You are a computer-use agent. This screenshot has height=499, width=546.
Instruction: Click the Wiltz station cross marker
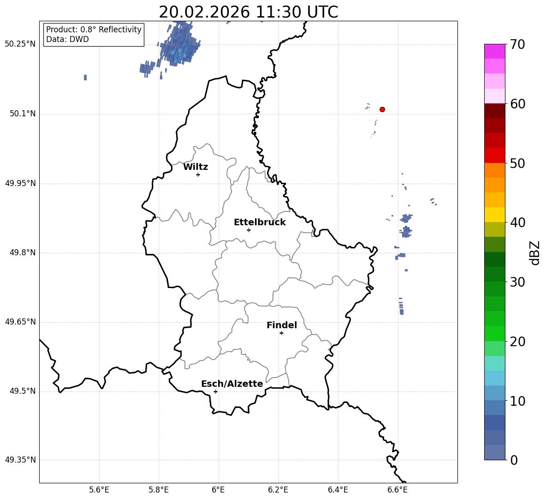coord(198,174)
